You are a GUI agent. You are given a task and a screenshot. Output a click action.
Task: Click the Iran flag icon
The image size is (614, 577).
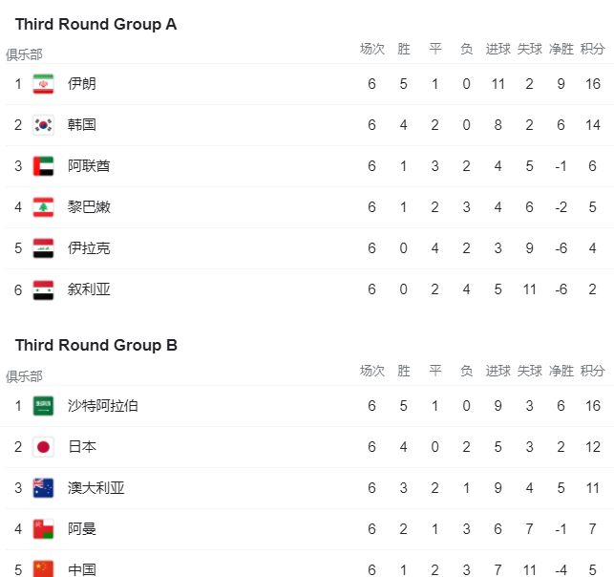click(43, 84)
